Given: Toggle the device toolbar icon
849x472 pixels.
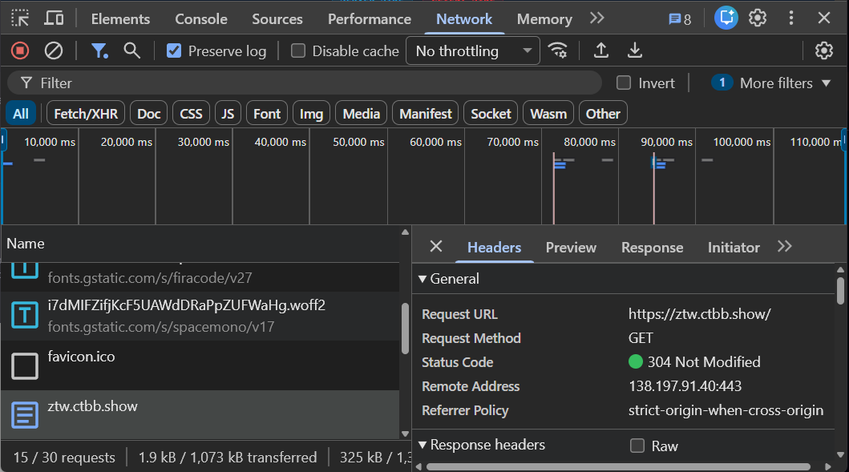Looking at the screenshot, I should click(x=53, y=18).
